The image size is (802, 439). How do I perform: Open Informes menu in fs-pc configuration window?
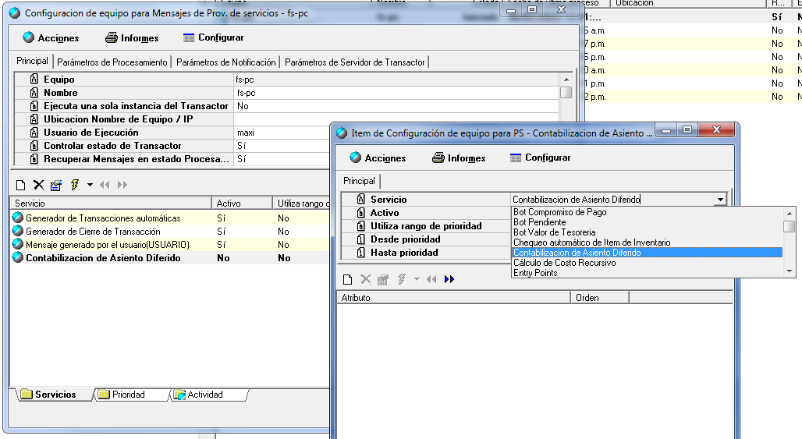[132, 38]
